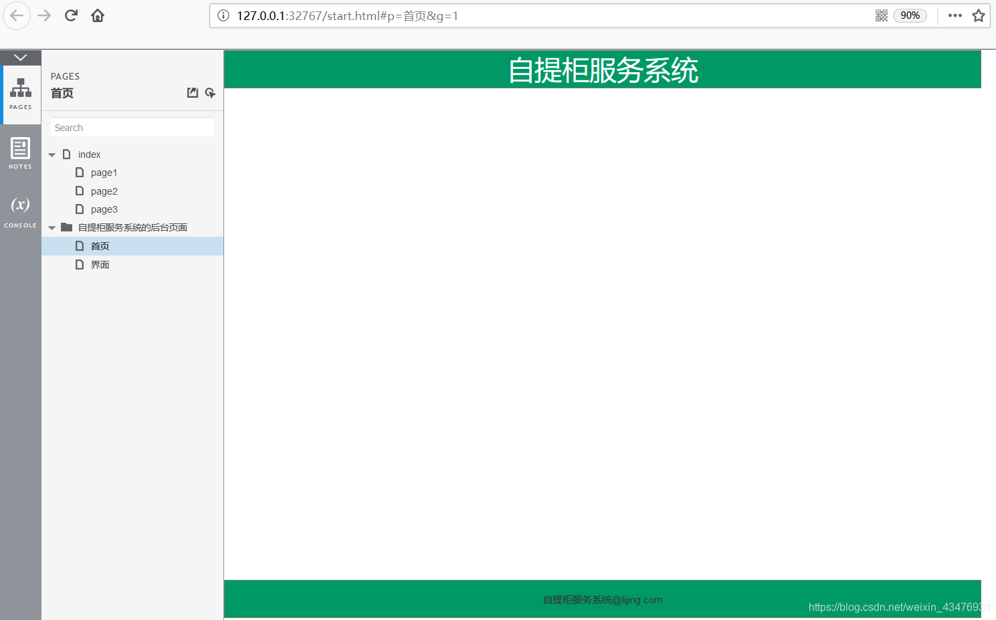This screenshot has height=620, width=996.
Task: Click the 首页 page title in panel header
Action: (62, 93)
